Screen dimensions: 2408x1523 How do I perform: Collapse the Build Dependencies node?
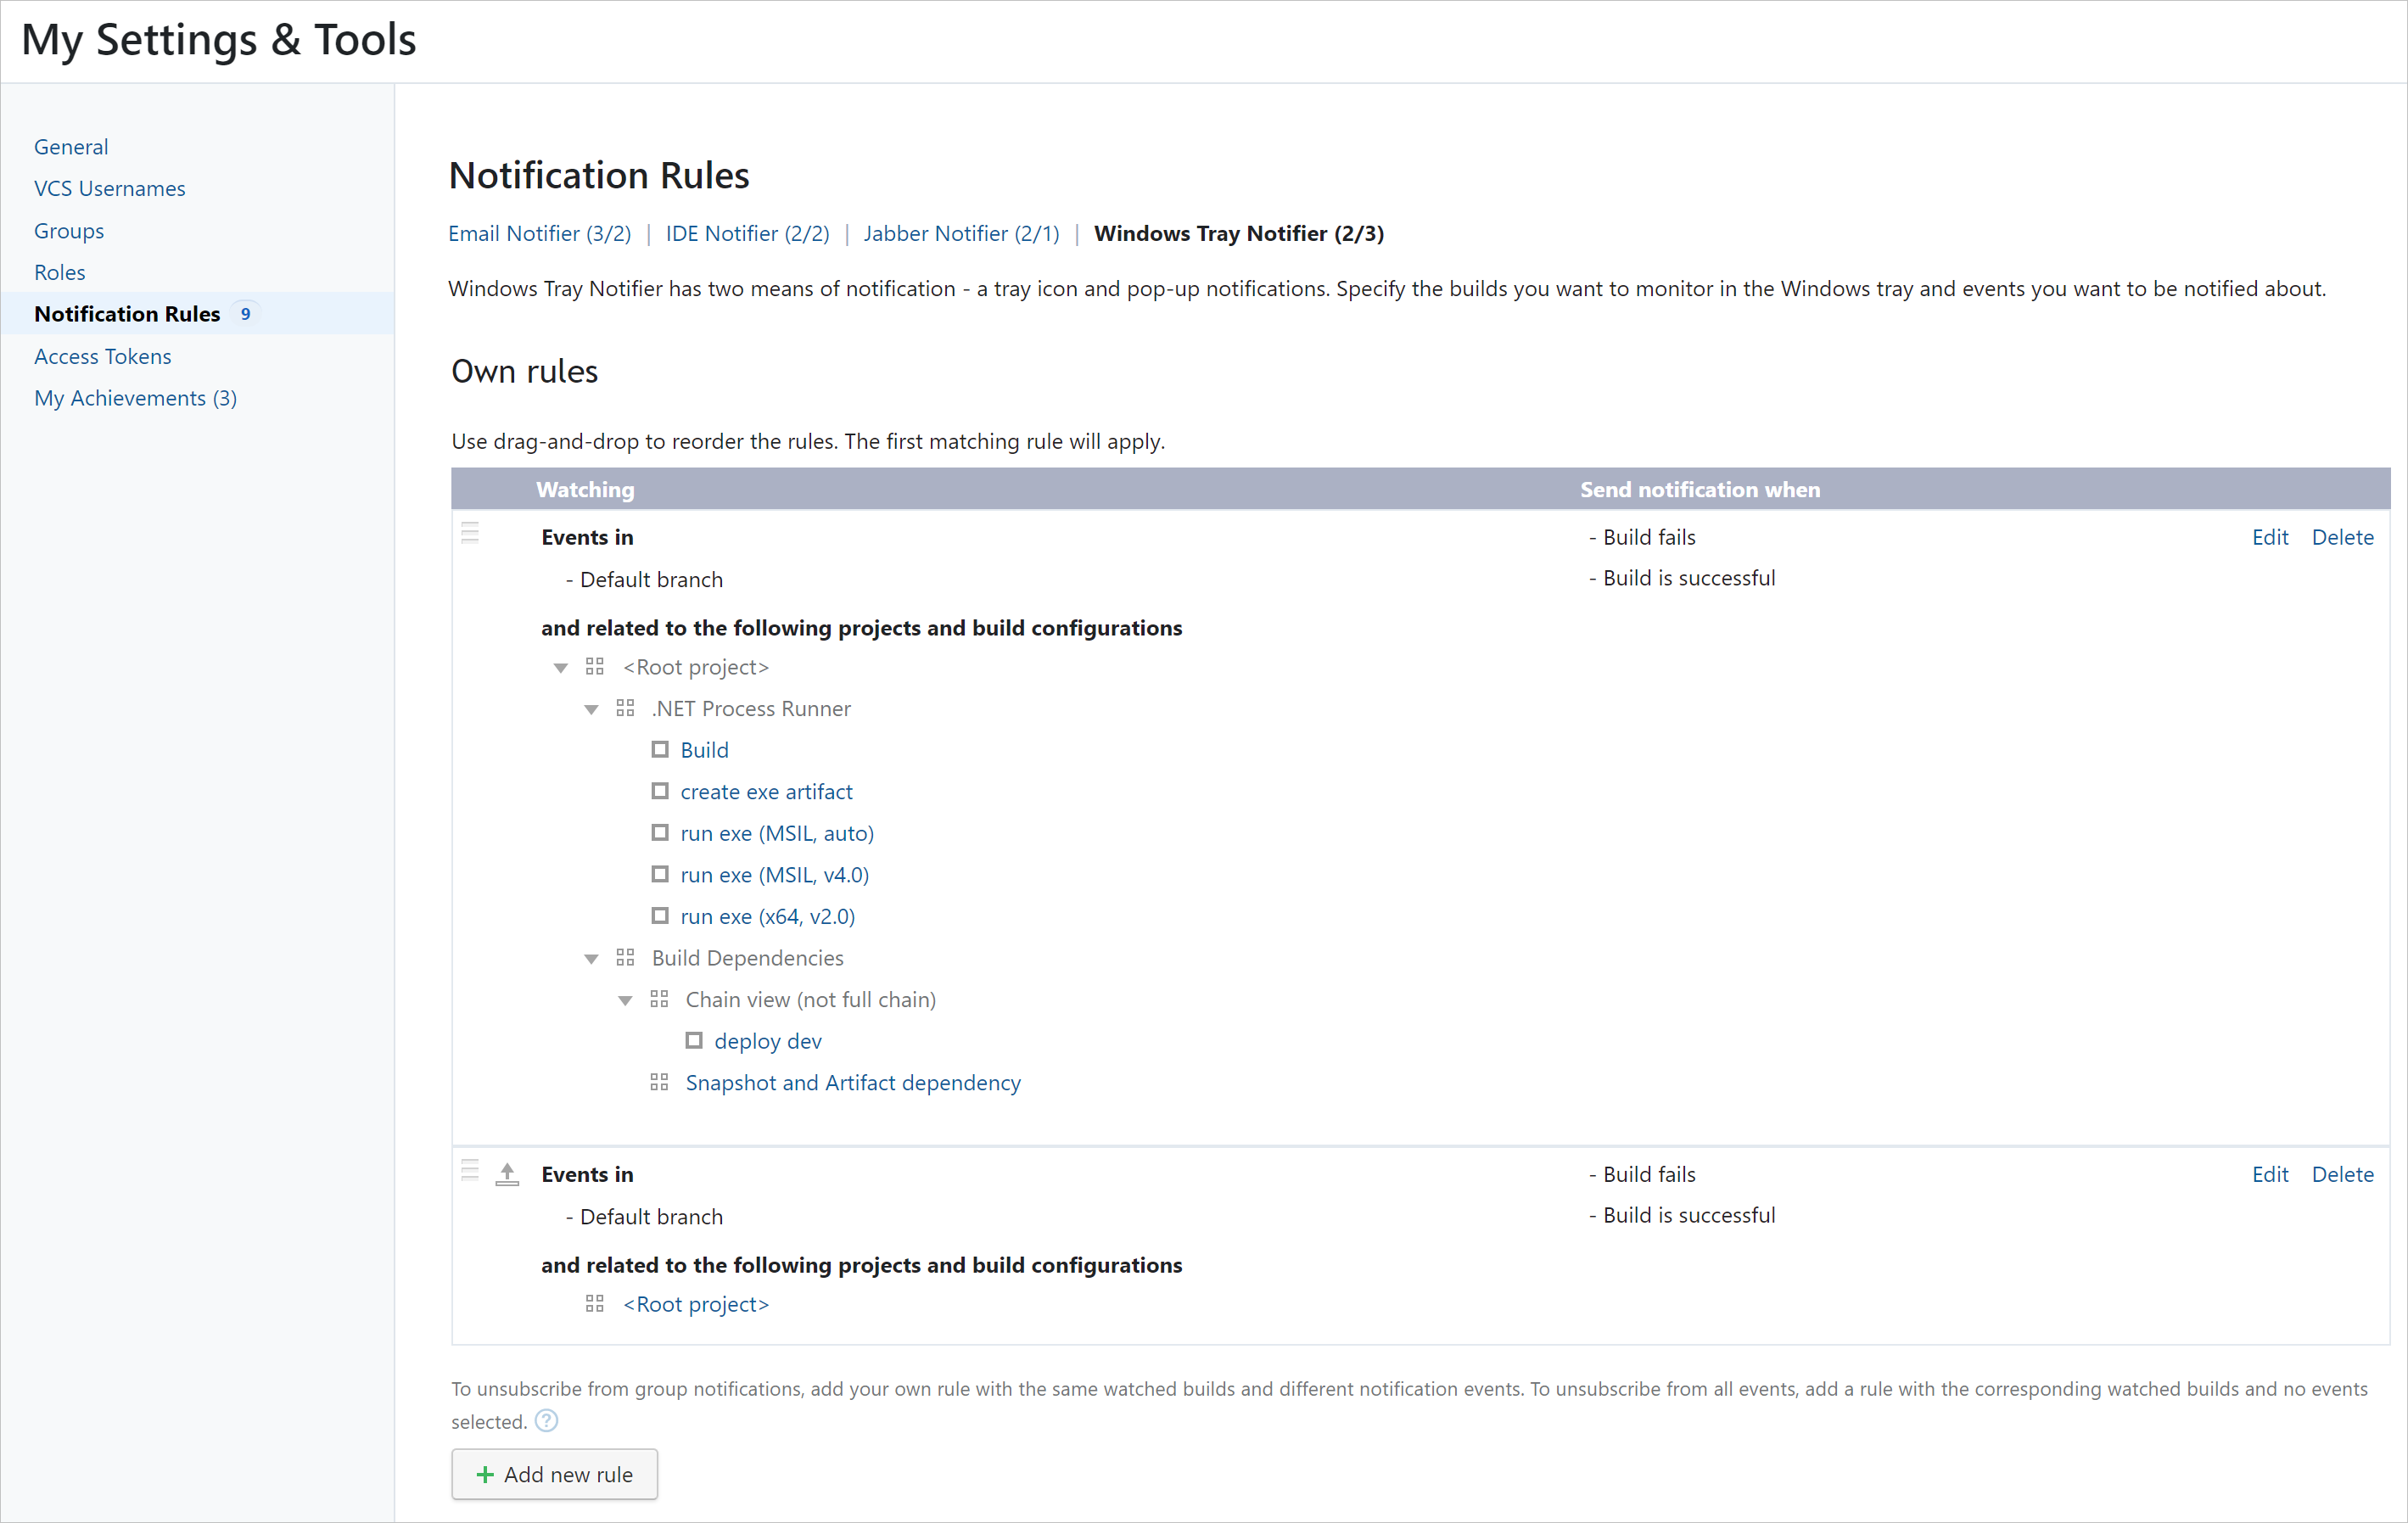[x=593, y=957]
